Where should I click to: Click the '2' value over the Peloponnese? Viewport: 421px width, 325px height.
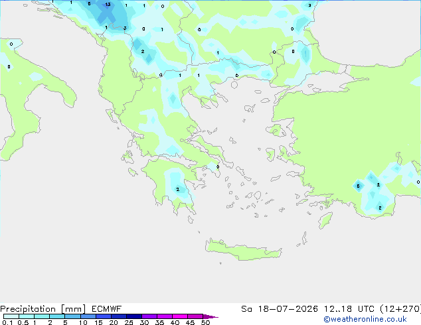coord(177,190)
